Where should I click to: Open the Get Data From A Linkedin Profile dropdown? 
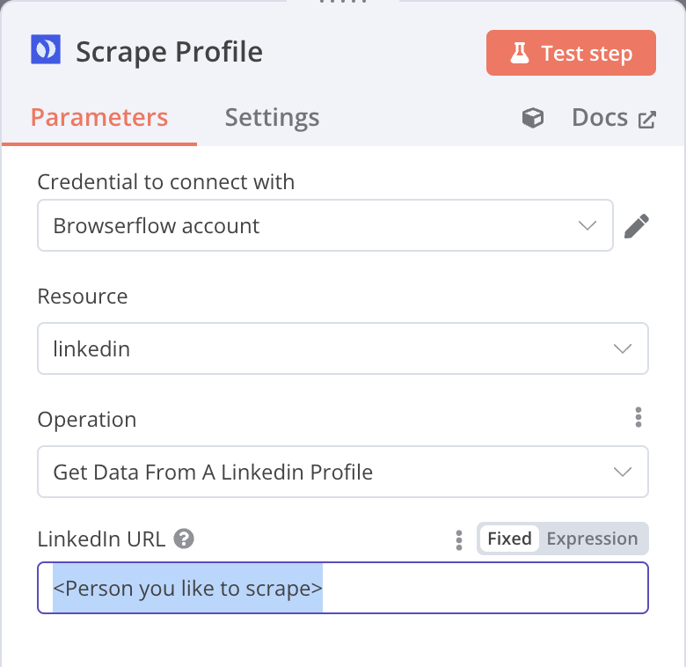342,472
